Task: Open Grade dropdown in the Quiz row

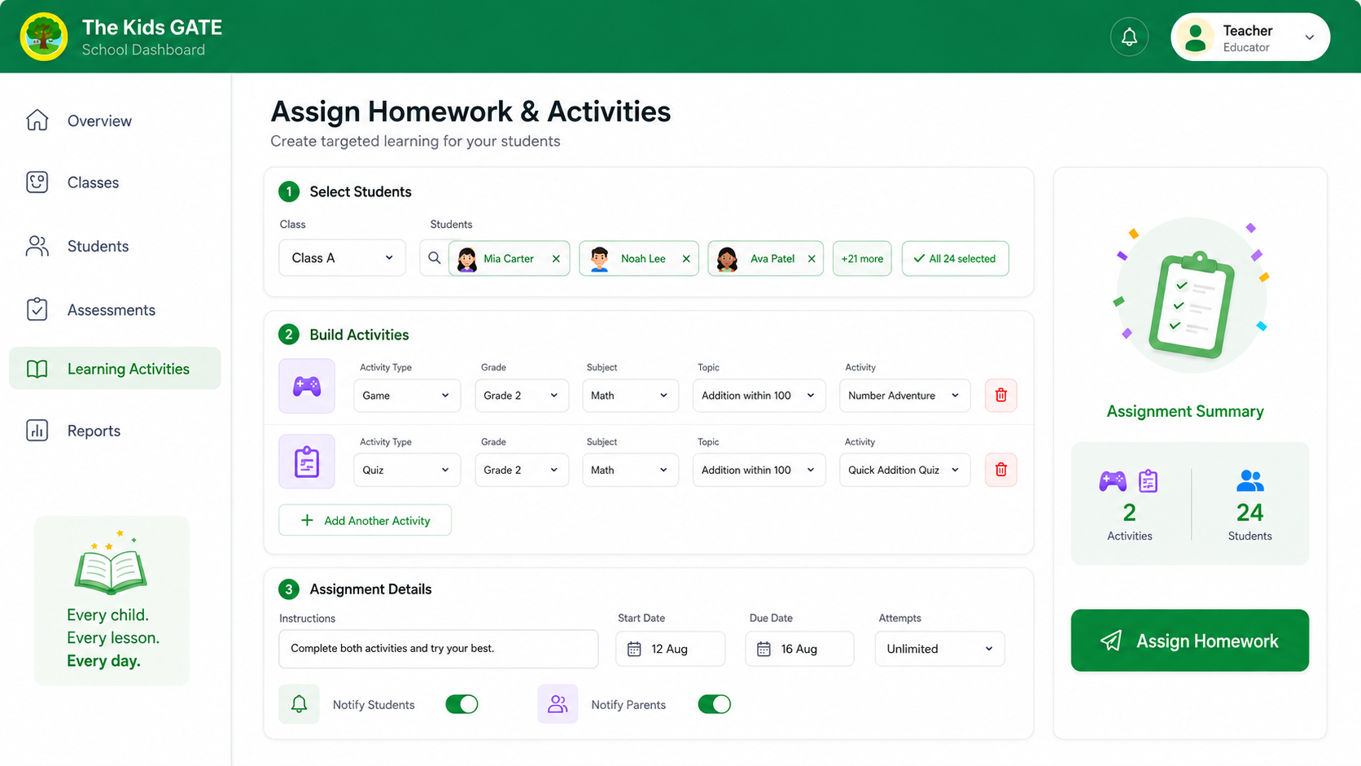Action: pyautogui.click(x=521, y=470)
